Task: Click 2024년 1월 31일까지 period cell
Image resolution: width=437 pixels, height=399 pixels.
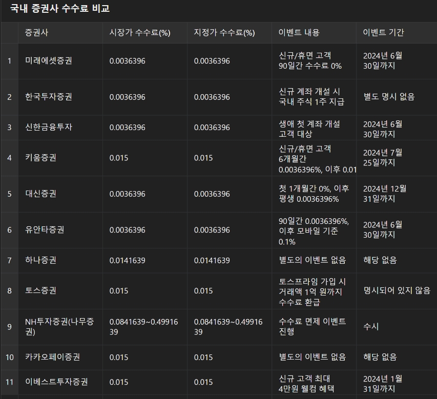Action: (x=397, y=382)
